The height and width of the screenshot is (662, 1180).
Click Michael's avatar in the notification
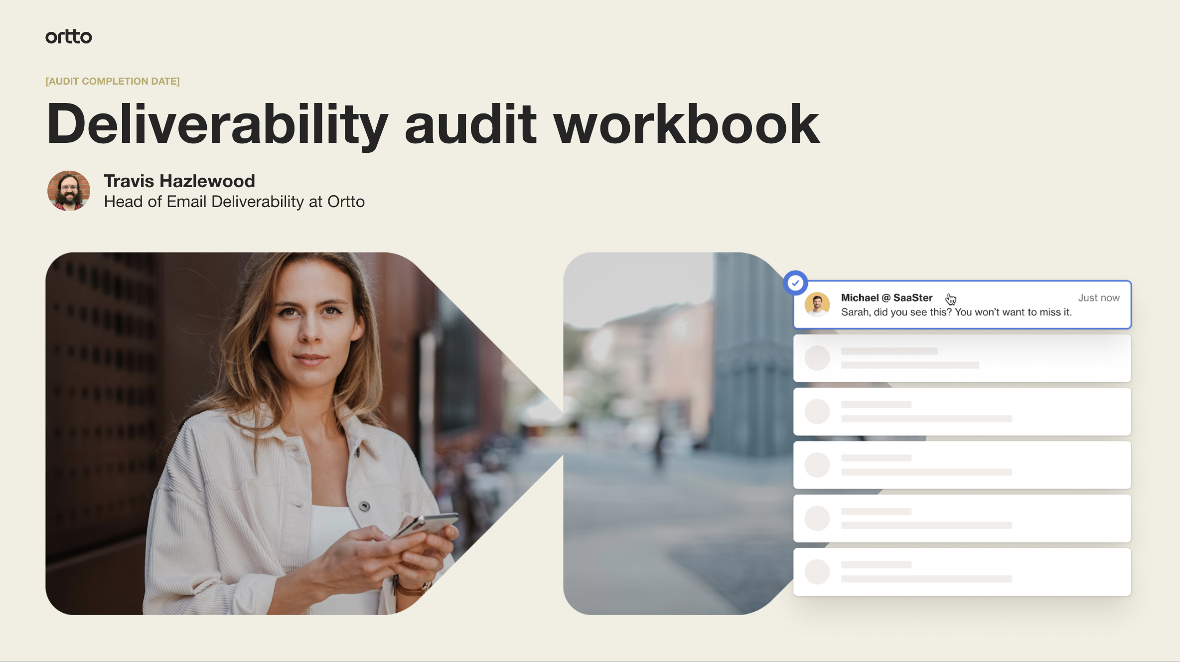click(x=817, y=305)
